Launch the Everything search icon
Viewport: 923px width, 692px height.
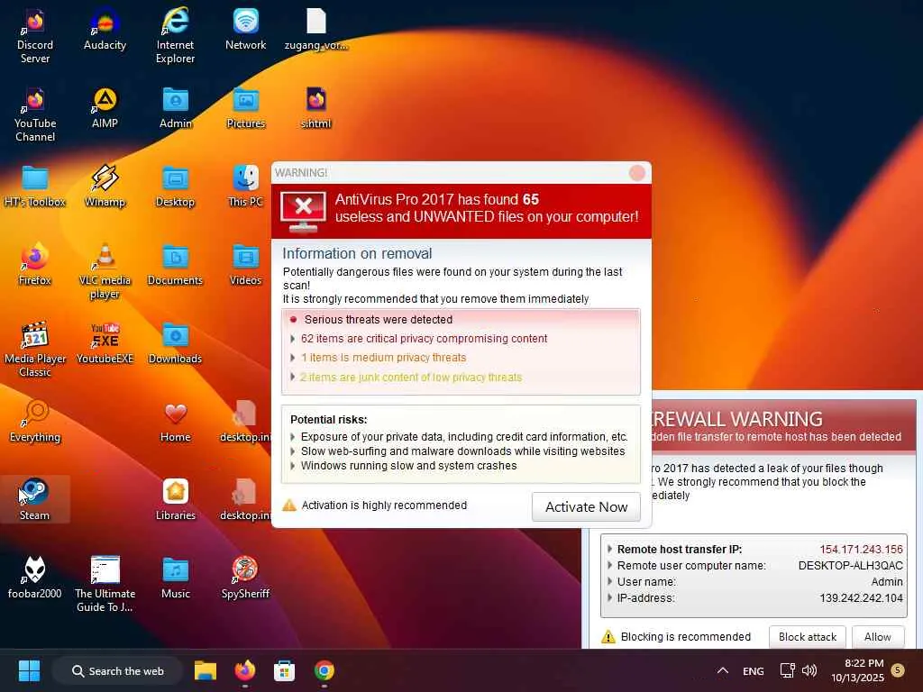coord(35,422)
